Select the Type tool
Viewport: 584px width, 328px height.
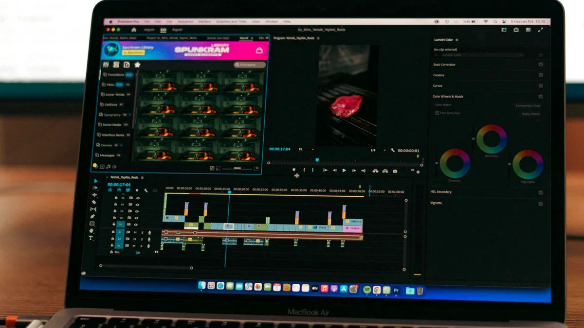click(x=91, y=239)
